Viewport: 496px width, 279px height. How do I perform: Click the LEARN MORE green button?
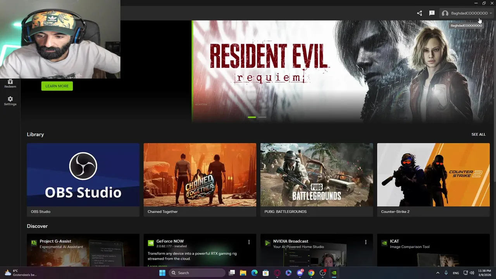[x=57, y=86]
